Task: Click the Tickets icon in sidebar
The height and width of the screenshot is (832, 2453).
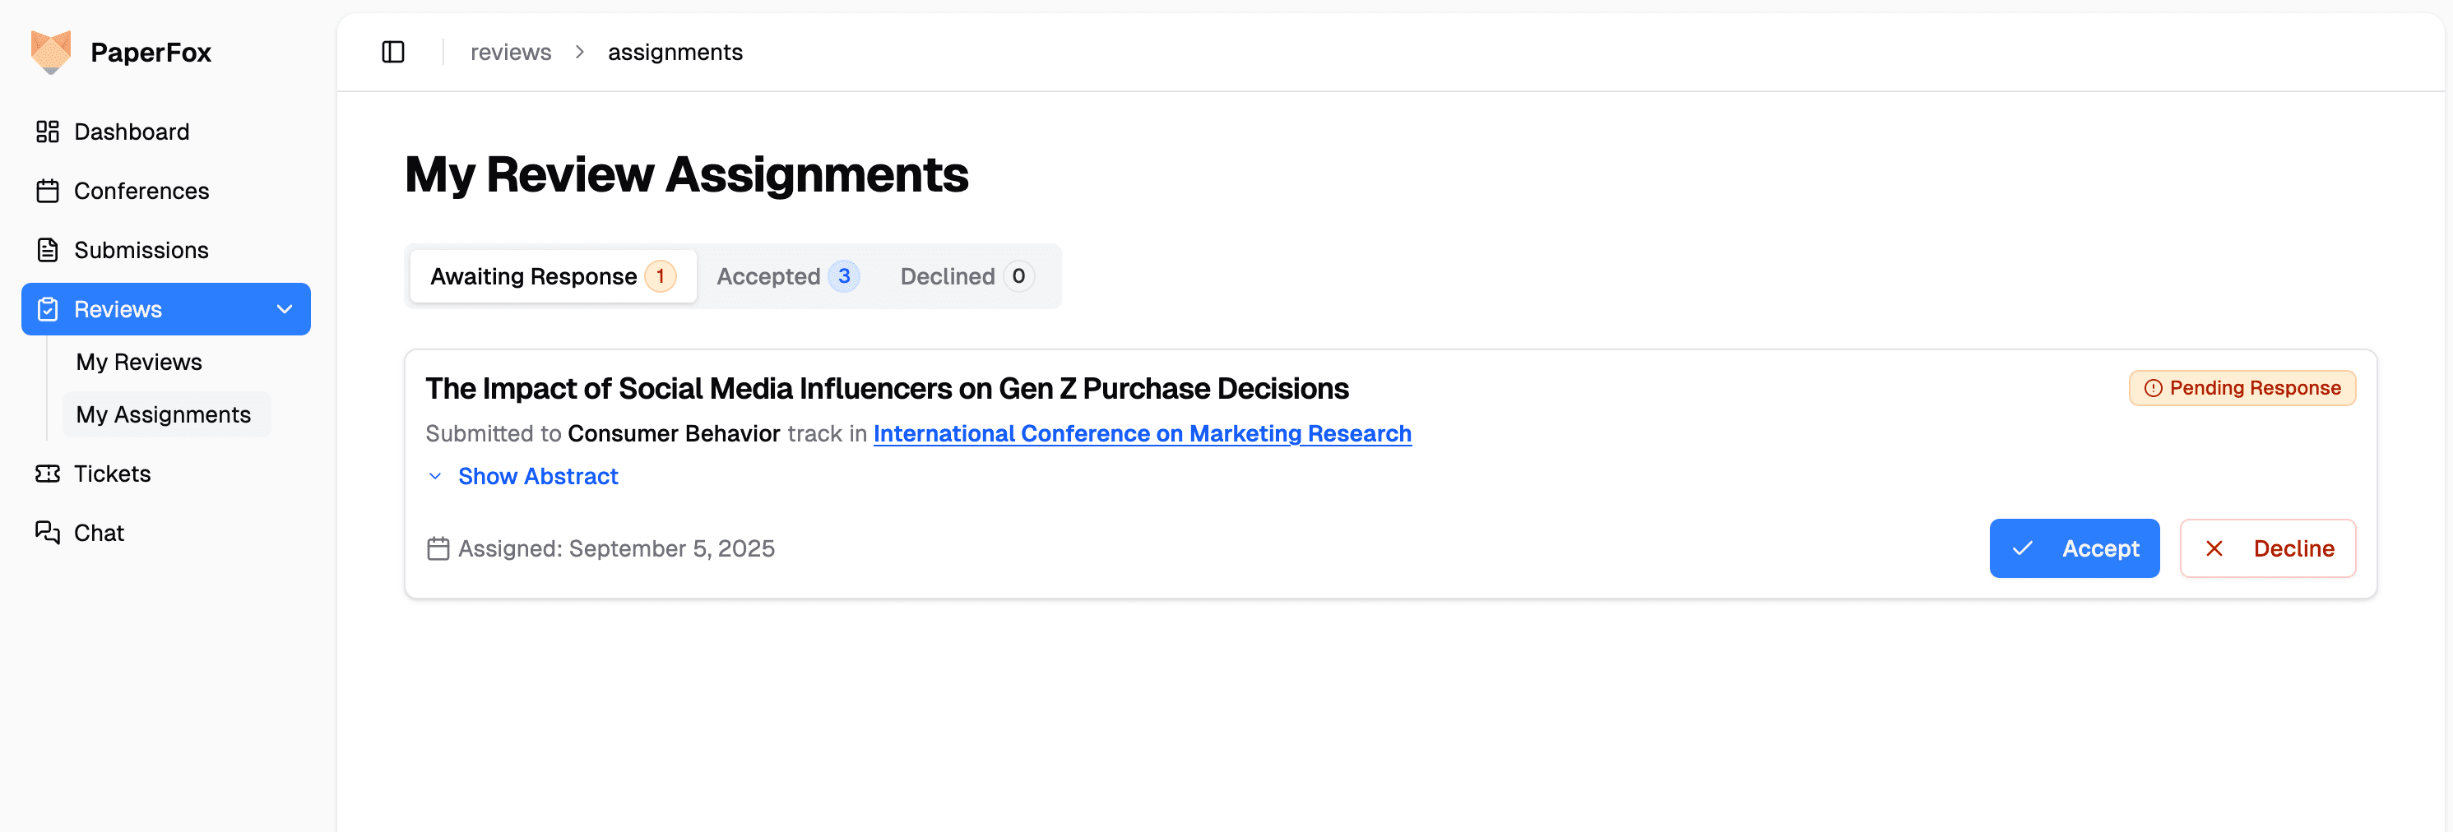Action: point(48,474)
